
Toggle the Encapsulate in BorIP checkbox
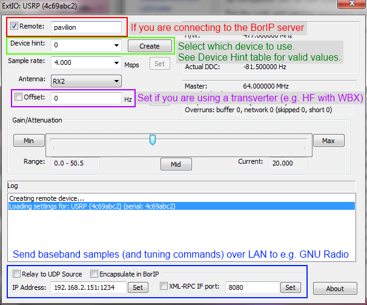tap(94, 273)
